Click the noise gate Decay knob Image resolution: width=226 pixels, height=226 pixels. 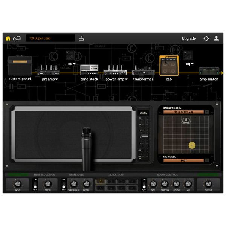(x=87, y=184)
